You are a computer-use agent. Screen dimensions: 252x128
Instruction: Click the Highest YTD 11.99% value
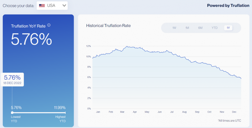60,108
